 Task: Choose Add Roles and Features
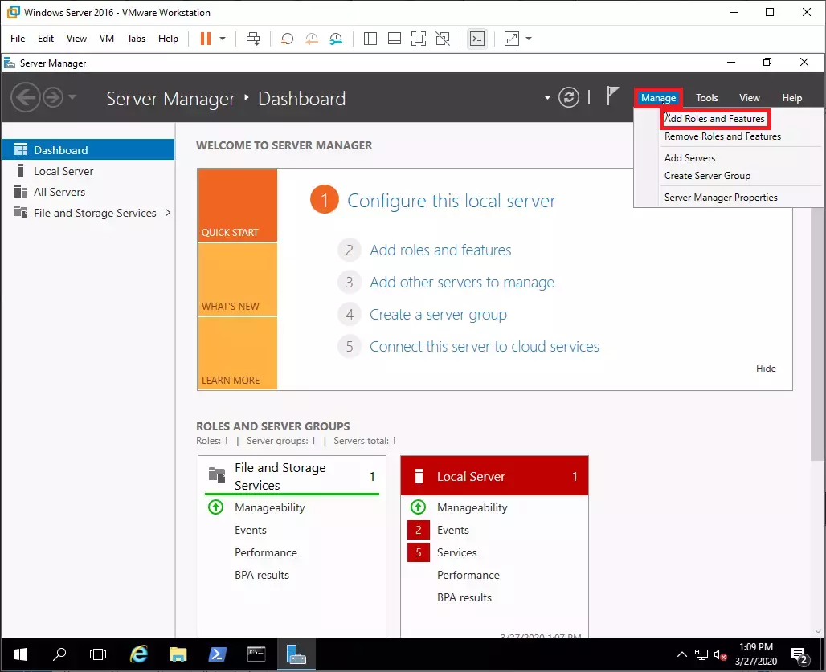(714, 119)
